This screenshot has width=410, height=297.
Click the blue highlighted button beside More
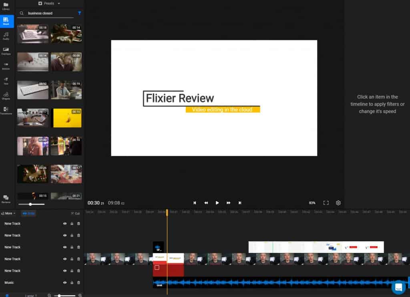pos(28,213)
